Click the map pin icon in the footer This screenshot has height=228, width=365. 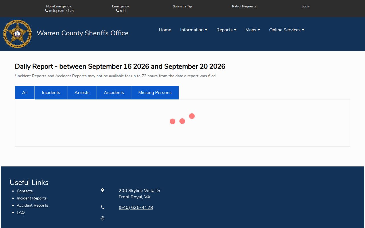point(103,190)
